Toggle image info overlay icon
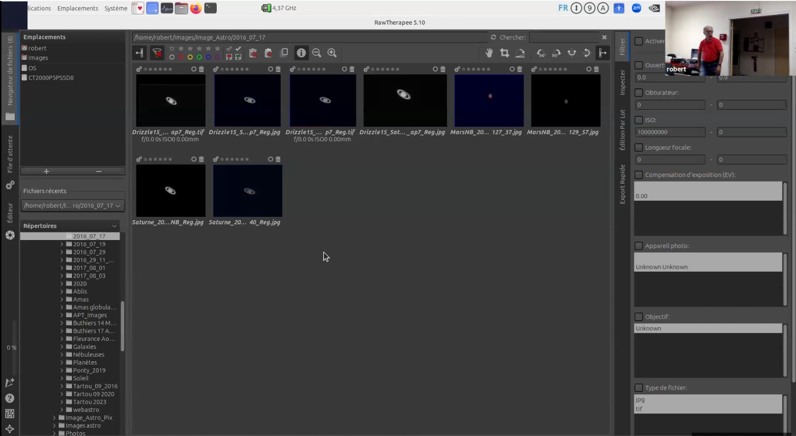The height and width of the screenshot is (436, 796). tap(301, 53)
